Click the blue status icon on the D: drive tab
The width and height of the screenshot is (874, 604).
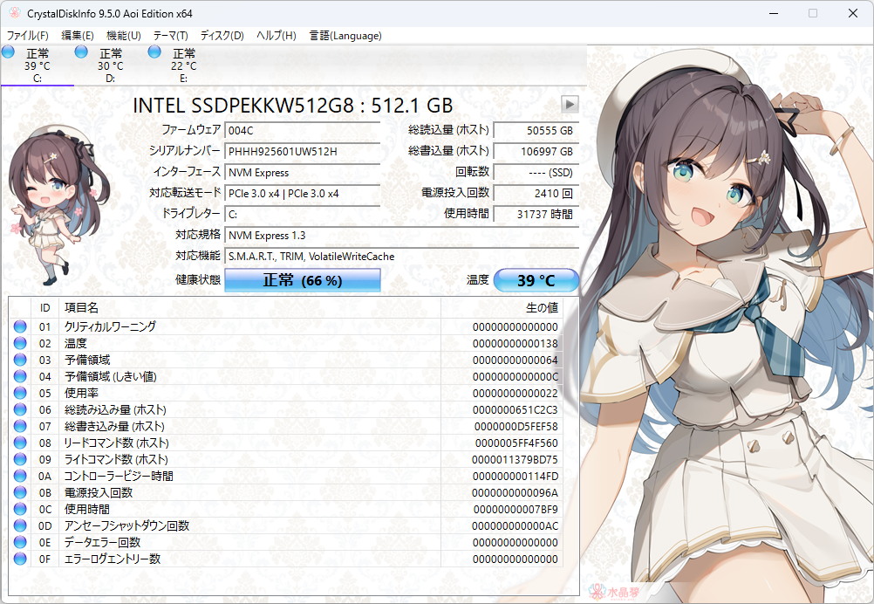pos(80,54)
